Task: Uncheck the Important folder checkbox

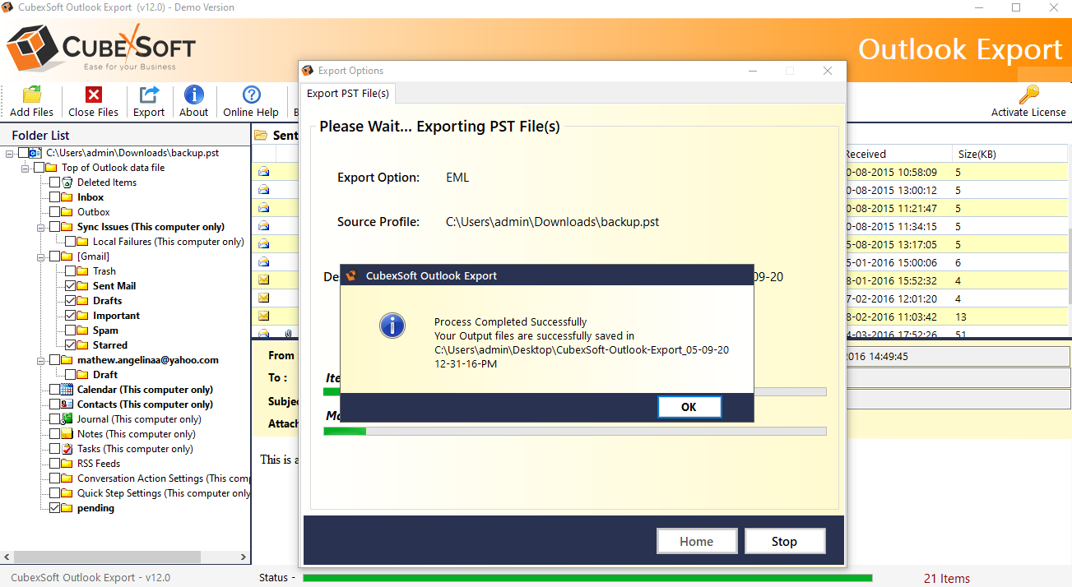Action: [70, 316]
